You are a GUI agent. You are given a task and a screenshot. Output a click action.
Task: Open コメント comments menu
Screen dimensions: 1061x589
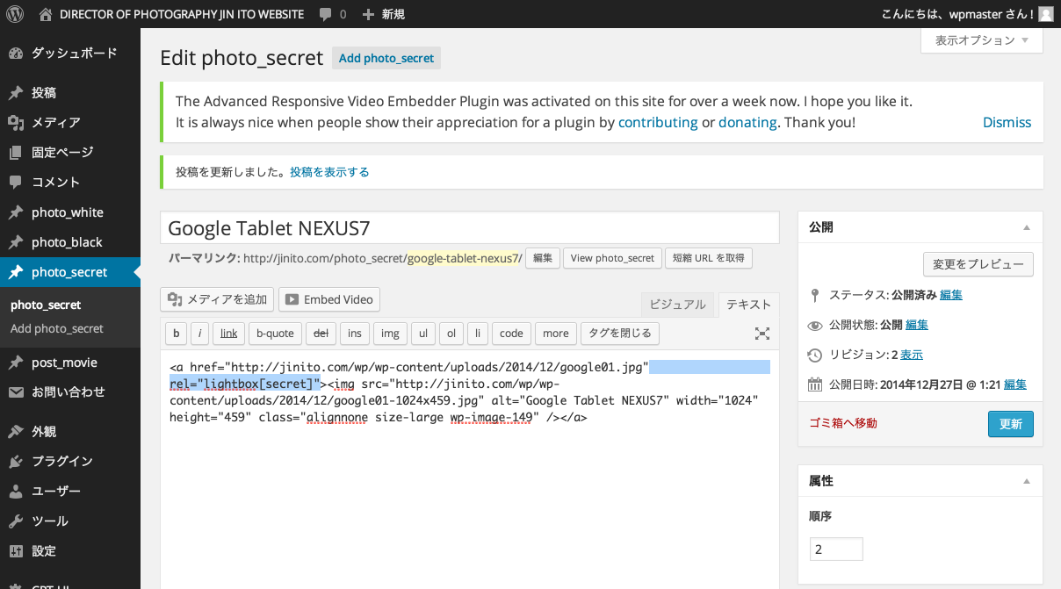click(70, 182)
